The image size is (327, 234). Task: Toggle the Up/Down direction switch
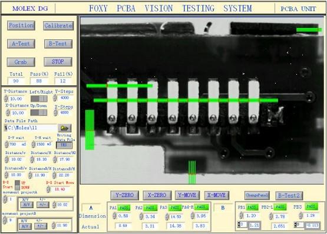tap(39, 113)
